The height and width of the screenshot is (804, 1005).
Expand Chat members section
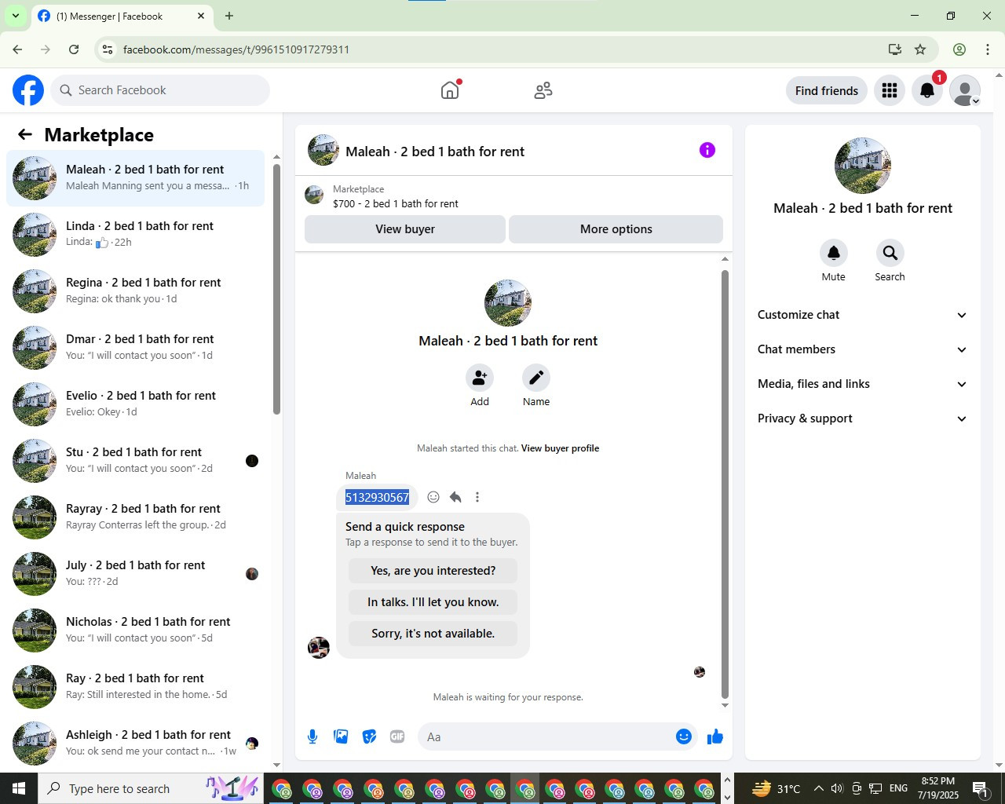click(862, 349)
